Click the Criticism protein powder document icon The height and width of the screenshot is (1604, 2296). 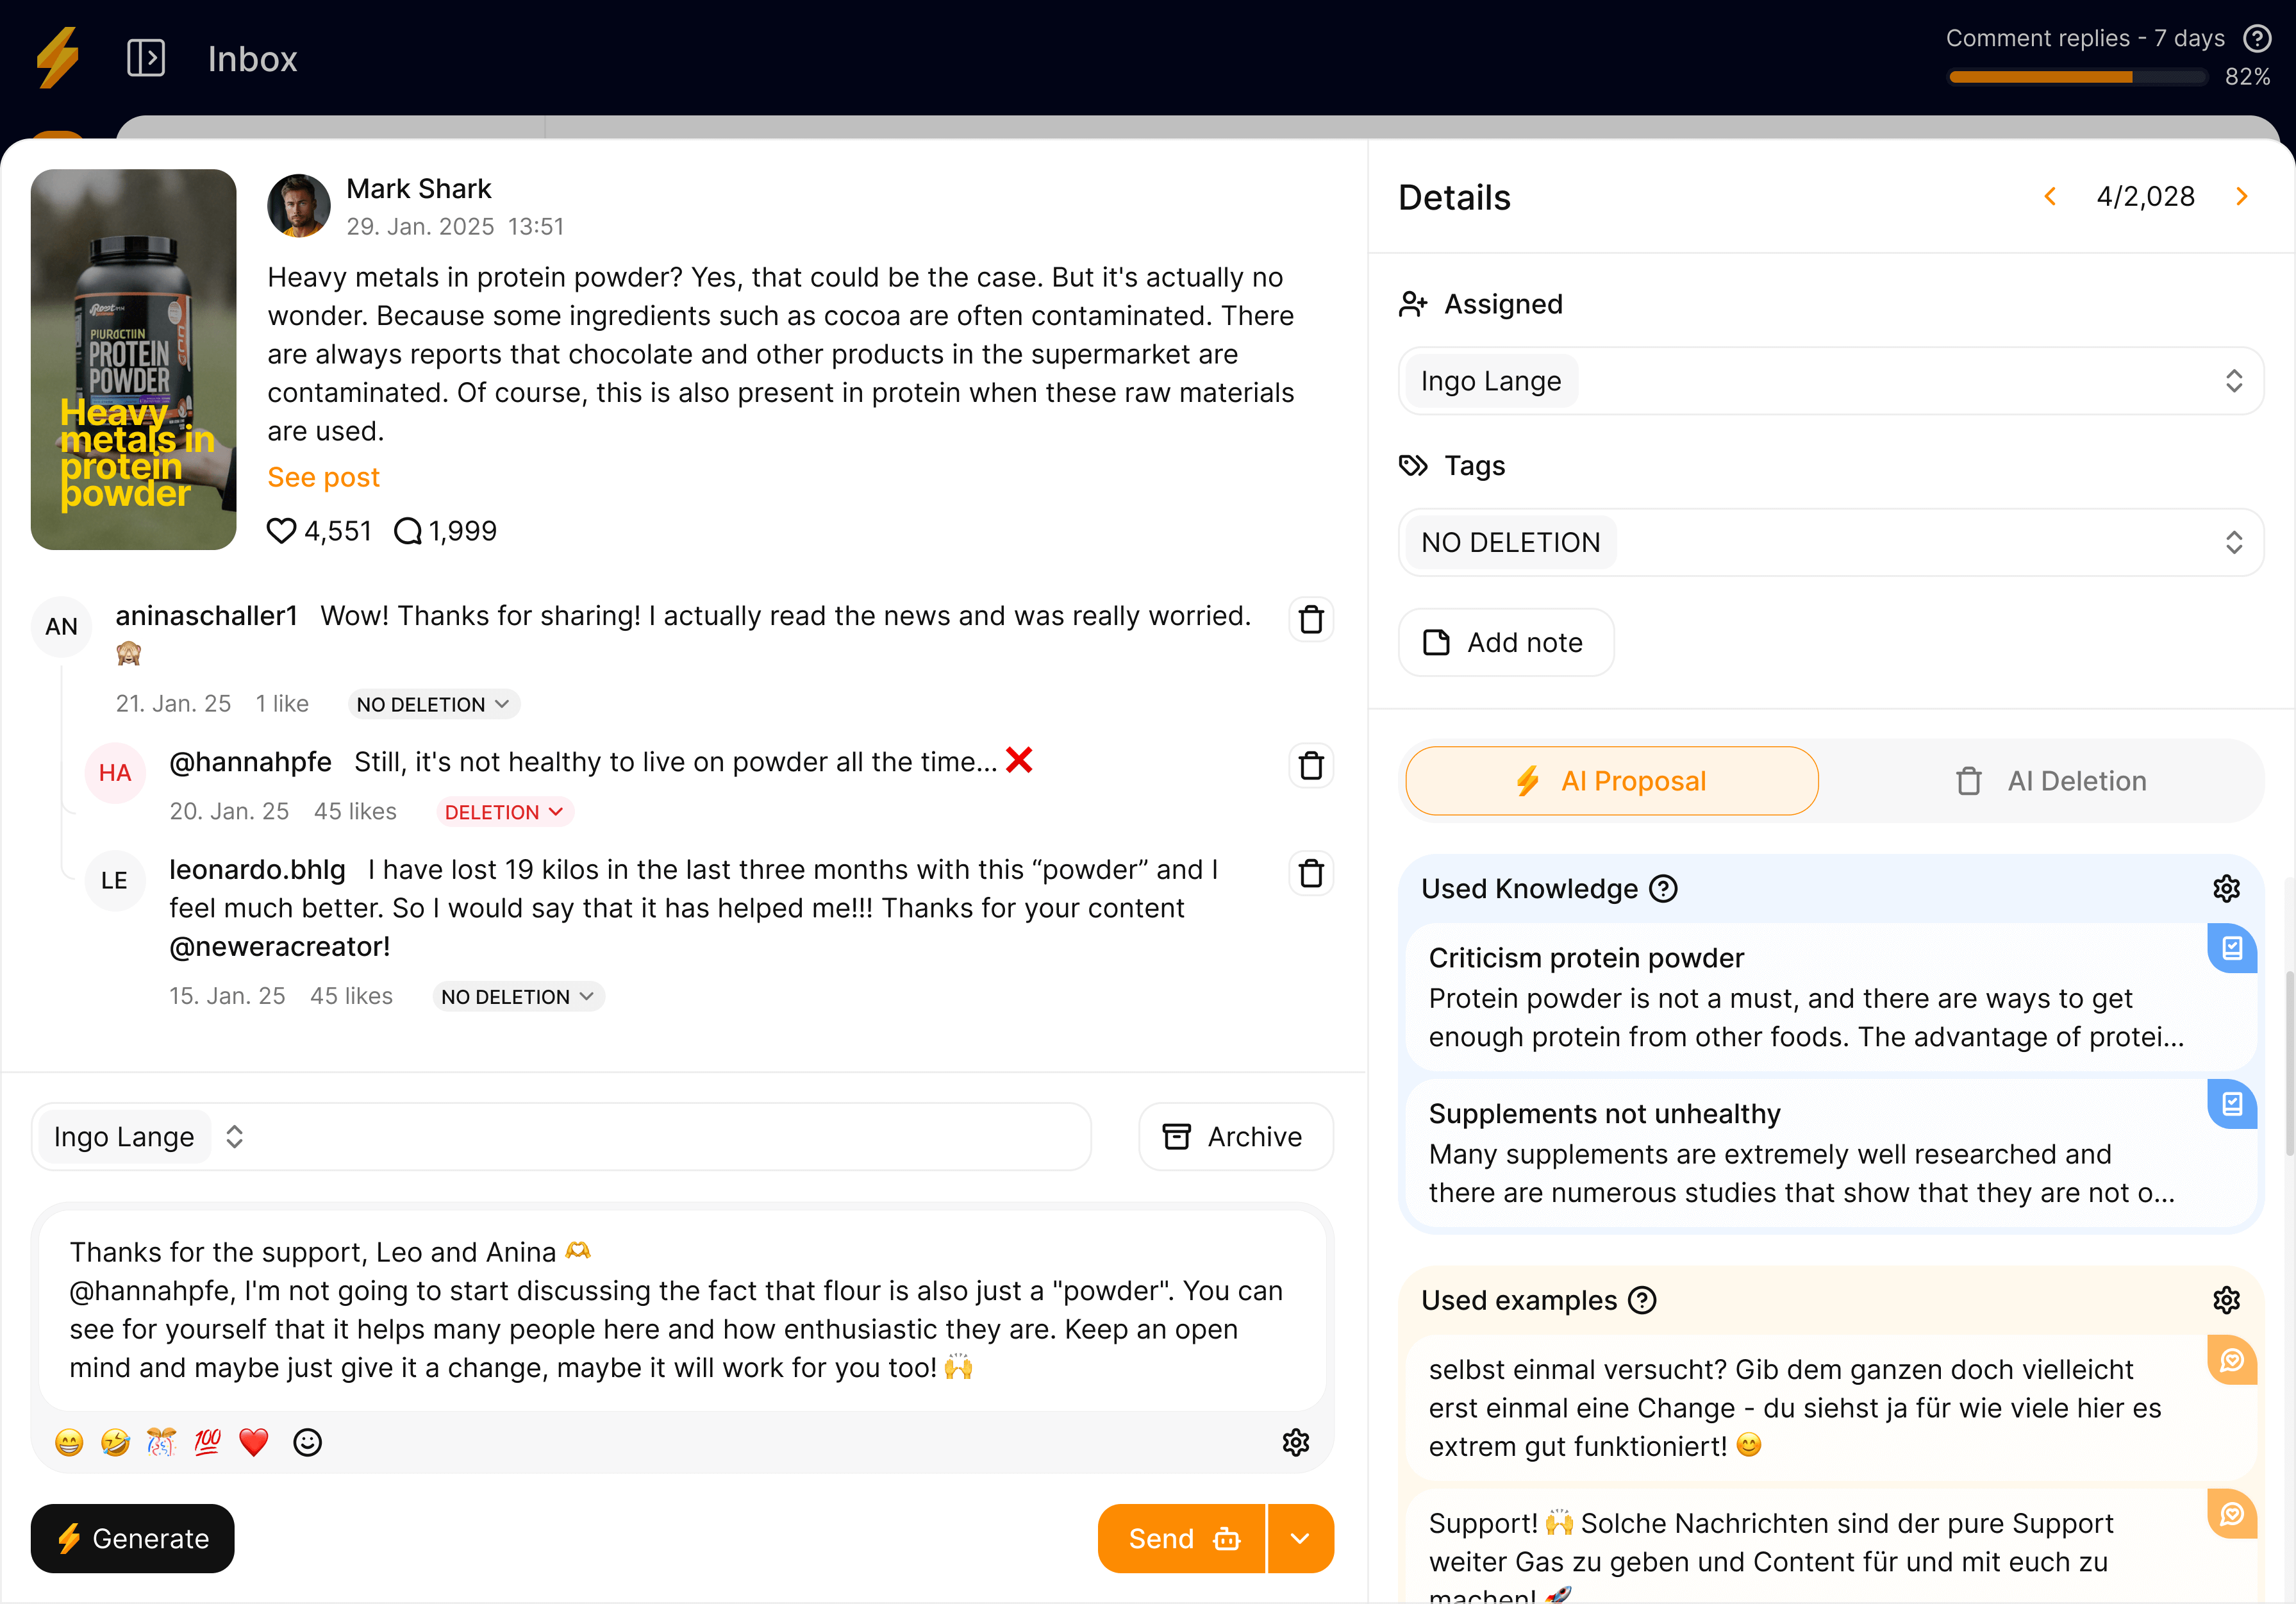pos(2232,948)
